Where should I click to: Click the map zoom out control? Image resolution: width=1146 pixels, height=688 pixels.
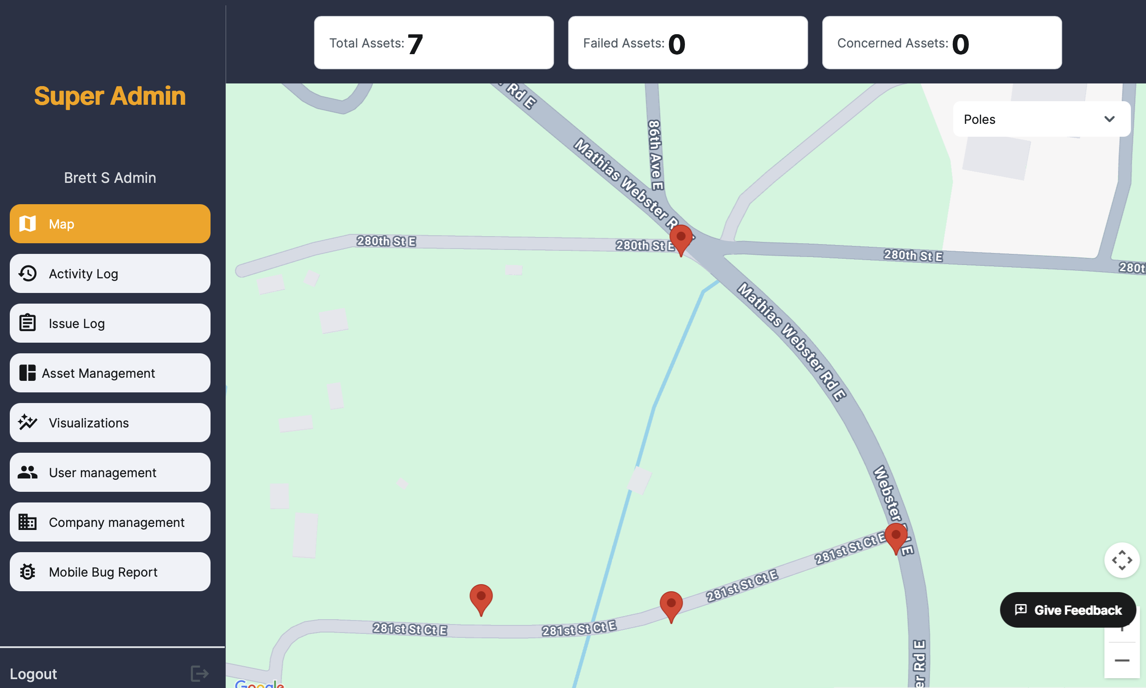coord(1122,660)
